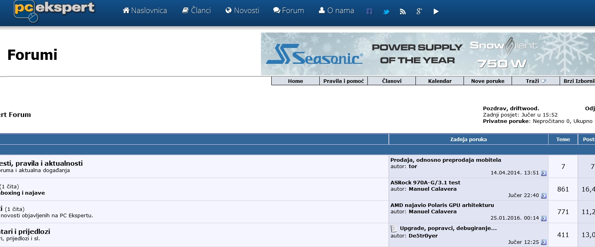The image size is (595, 247).
Task: Go to last post arrow for ASRock 970A-G/3.1 test
Action: point(544,196)
